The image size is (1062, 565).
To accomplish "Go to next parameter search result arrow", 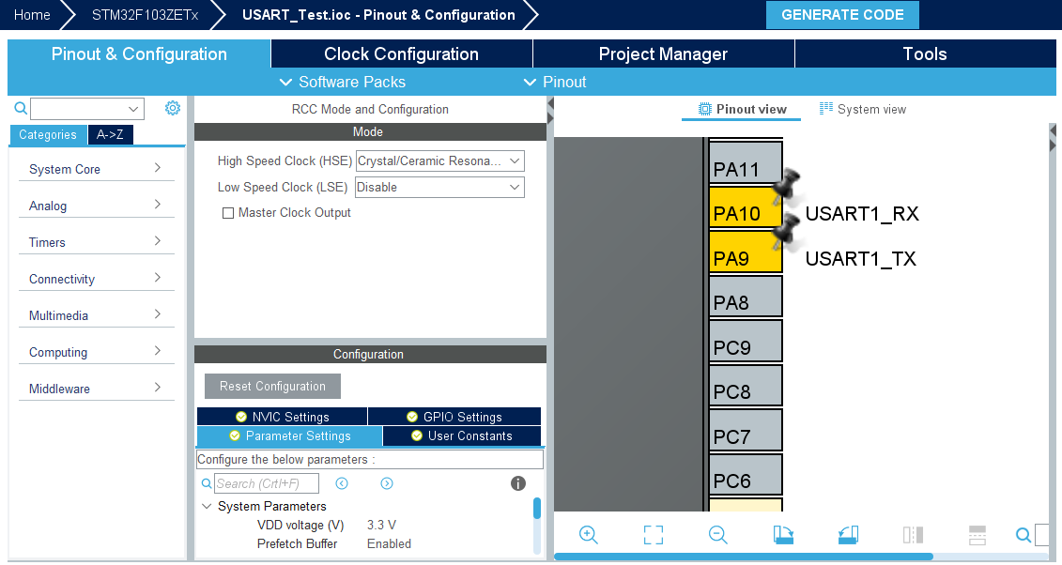I will [387, 483].
